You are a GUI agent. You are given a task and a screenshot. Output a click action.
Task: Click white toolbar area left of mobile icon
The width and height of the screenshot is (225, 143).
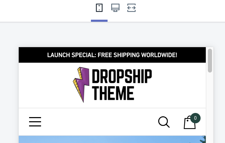46,11
